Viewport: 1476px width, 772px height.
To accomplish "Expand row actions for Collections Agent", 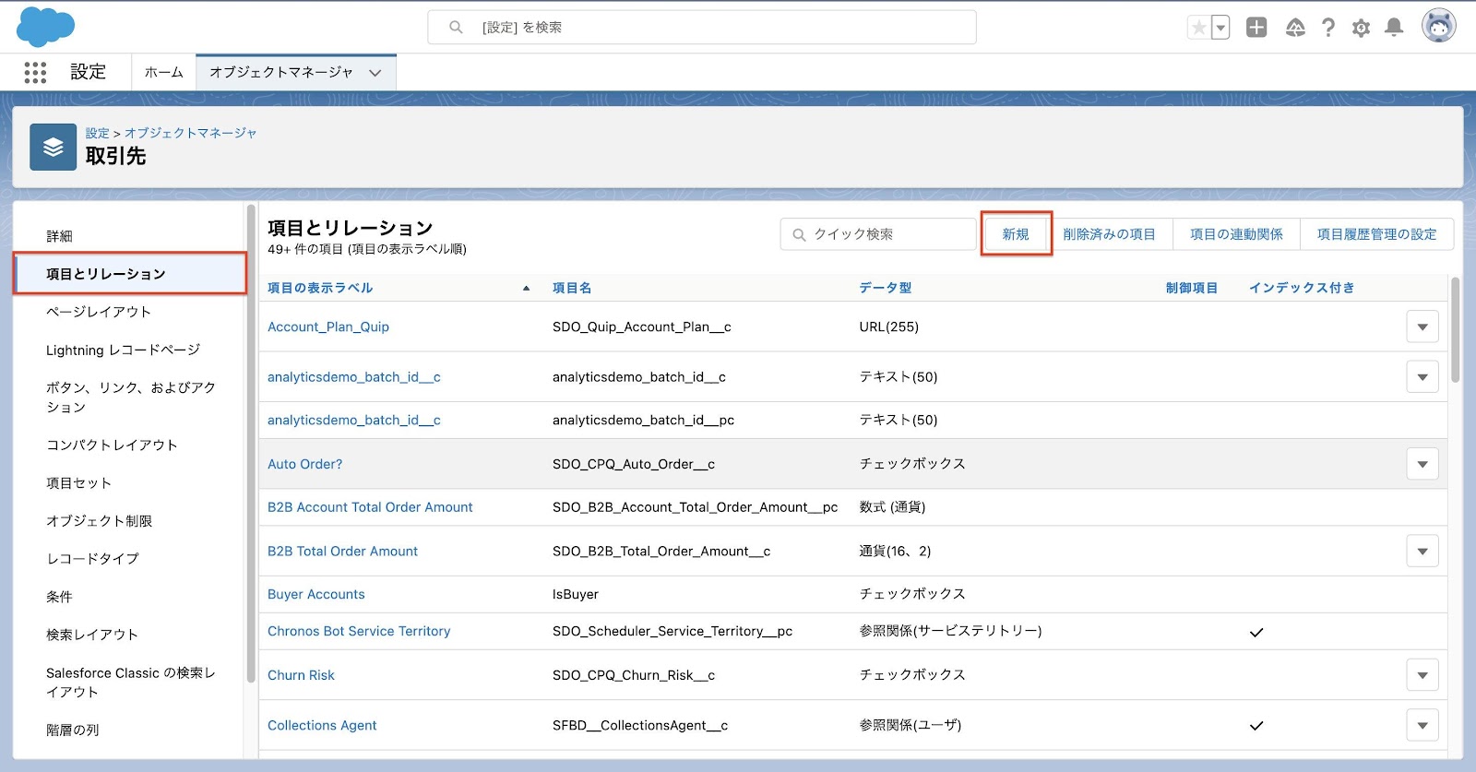I will (1422, 725).
